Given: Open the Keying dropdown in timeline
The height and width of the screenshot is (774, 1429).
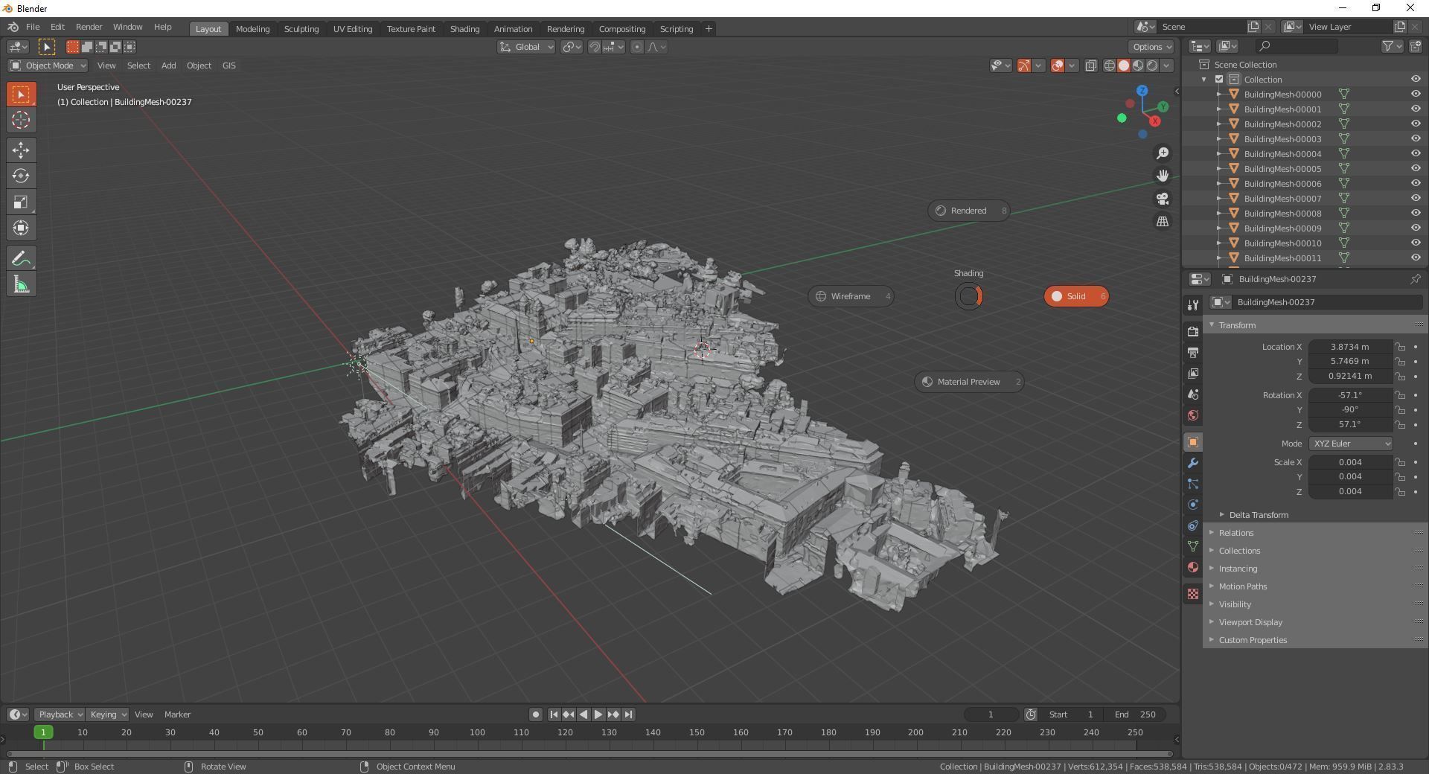Looking at the screenshot, I should (107, 714).
